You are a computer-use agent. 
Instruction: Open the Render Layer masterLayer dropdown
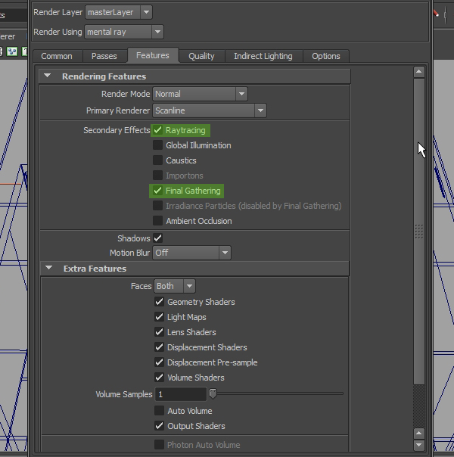119,13
